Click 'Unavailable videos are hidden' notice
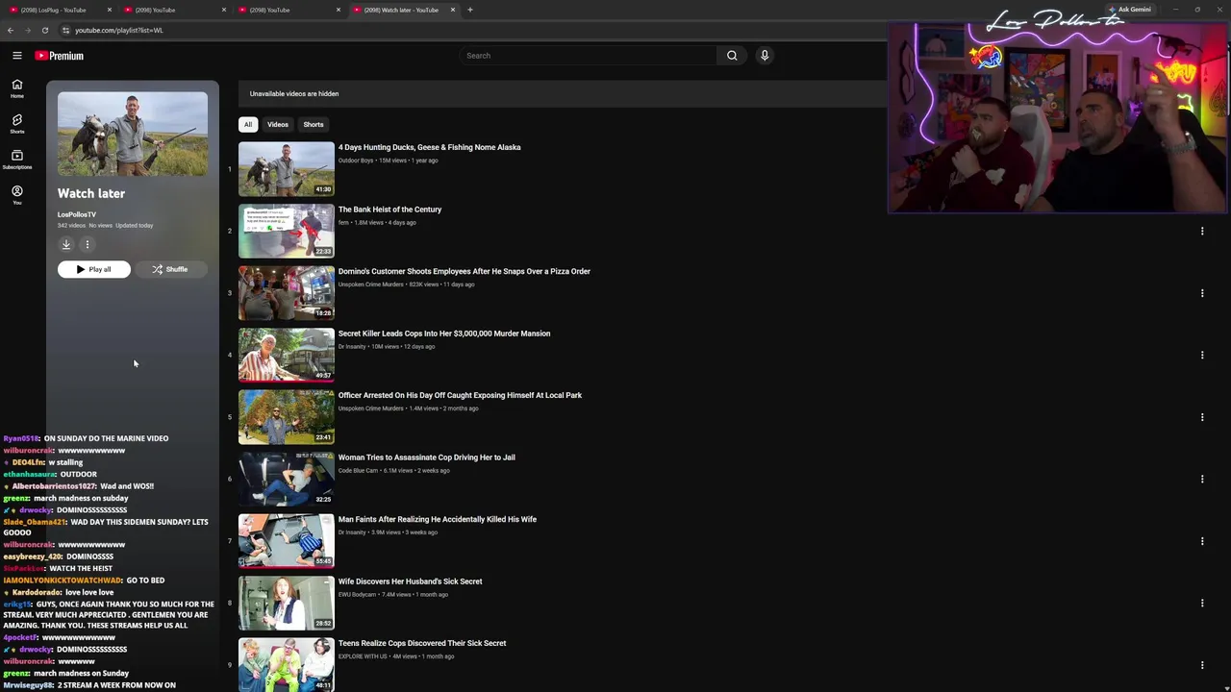Screen dimensions: 1231x692 (294, 94)
